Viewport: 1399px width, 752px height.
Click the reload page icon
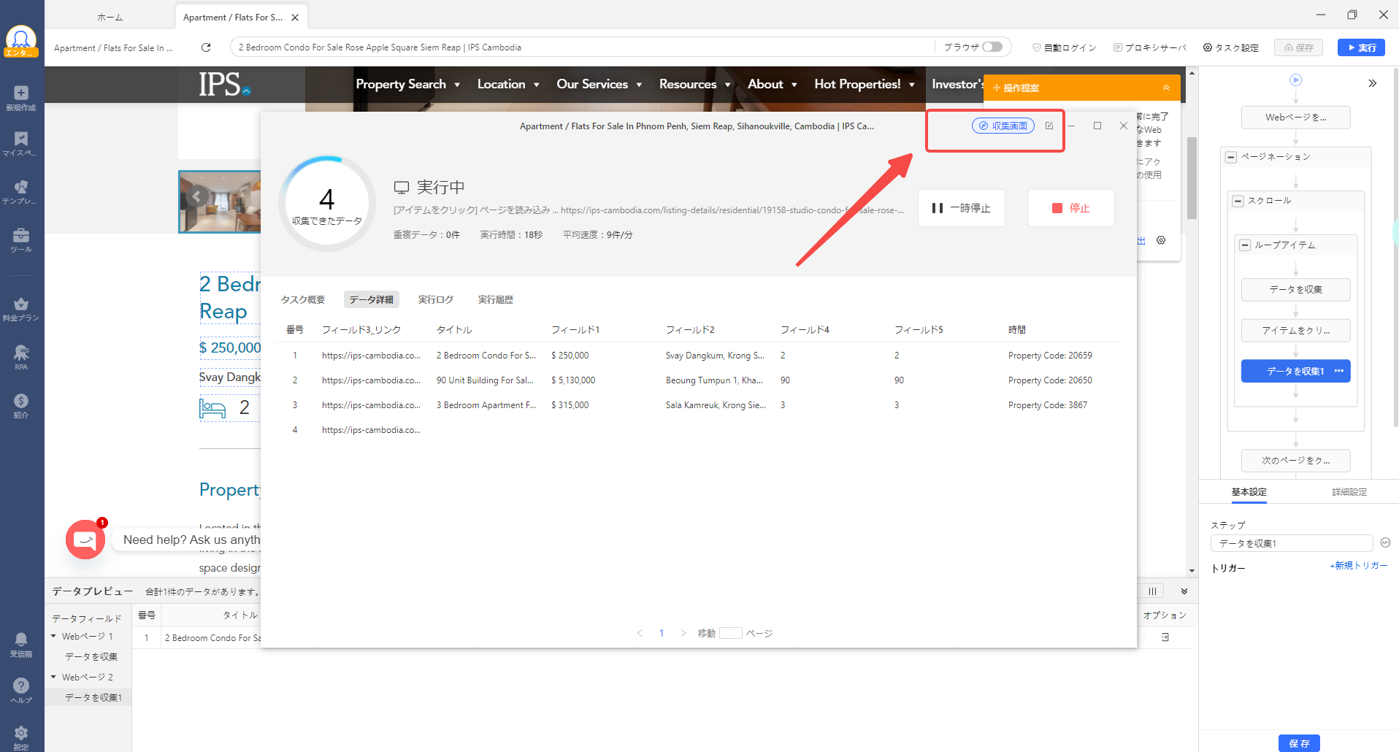[206, 47]
